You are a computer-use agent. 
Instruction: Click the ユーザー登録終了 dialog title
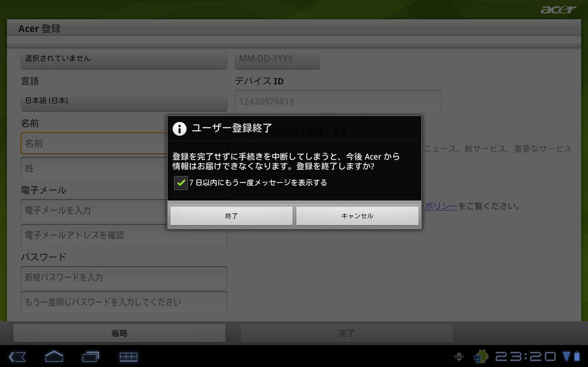click(232, 128)
